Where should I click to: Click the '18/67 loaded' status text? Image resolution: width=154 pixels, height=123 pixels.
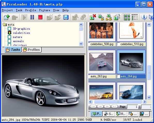(133, 120)
